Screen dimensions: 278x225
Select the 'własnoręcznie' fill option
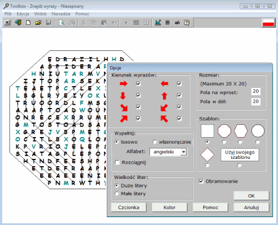155,142
